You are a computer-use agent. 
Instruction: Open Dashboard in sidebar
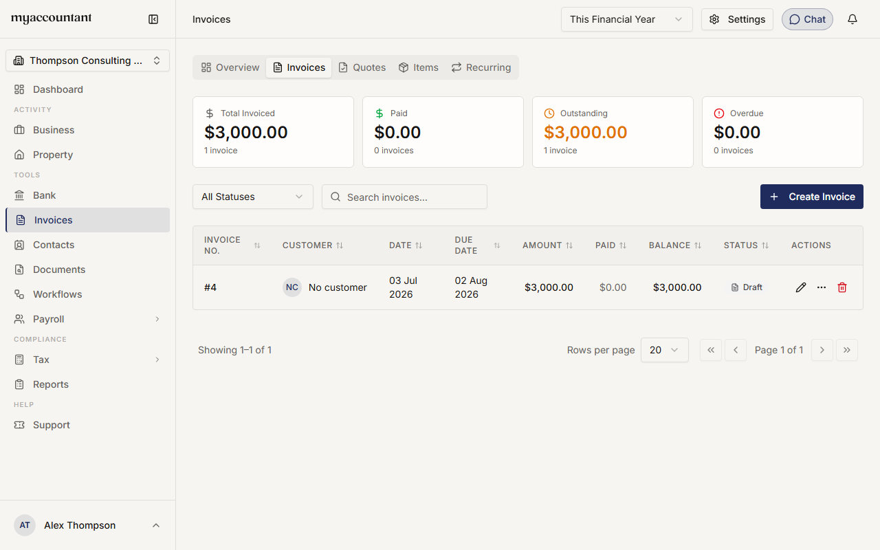tap(87, 89)
